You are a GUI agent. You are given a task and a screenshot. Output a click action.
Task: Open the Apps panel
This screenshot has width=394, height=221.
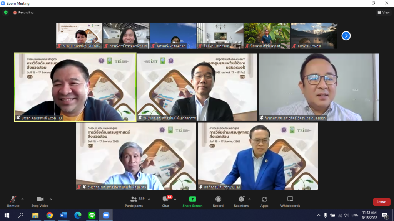264,201
